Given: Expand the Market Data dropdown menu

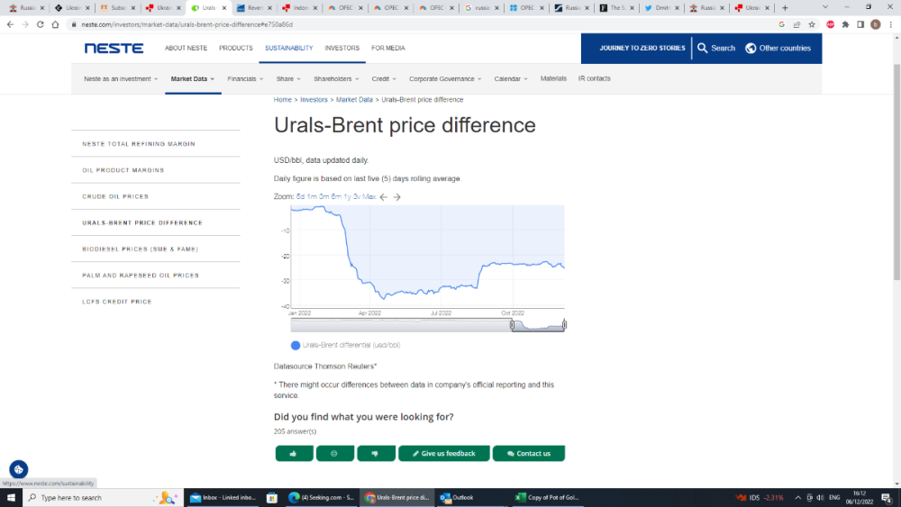Looking at the screenshot, I should [193, 79].
